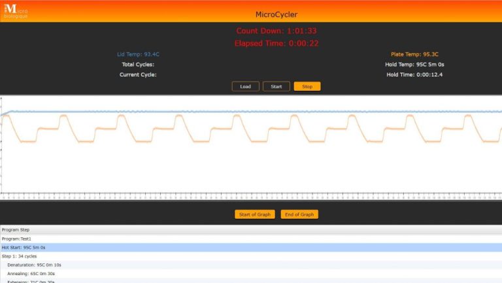Click the Program Step column header

[251, 230]
